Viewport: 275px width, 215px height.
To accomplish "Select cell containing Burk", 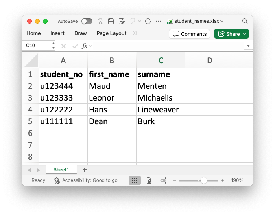I will (x=161, y=121).
